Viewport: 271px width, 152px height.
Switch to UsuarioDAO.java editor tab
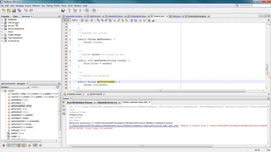pos(115,16)
